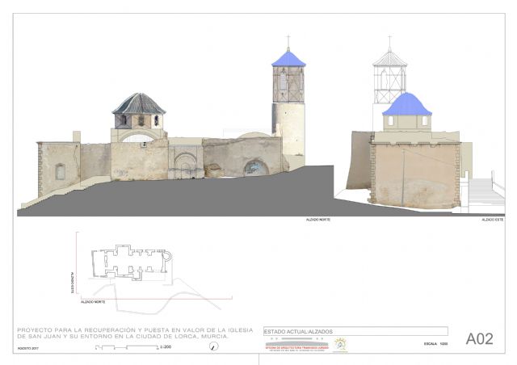Click the blue dome on east elevation
Viewport: 517px width, 365px height.
pos(406,104)
